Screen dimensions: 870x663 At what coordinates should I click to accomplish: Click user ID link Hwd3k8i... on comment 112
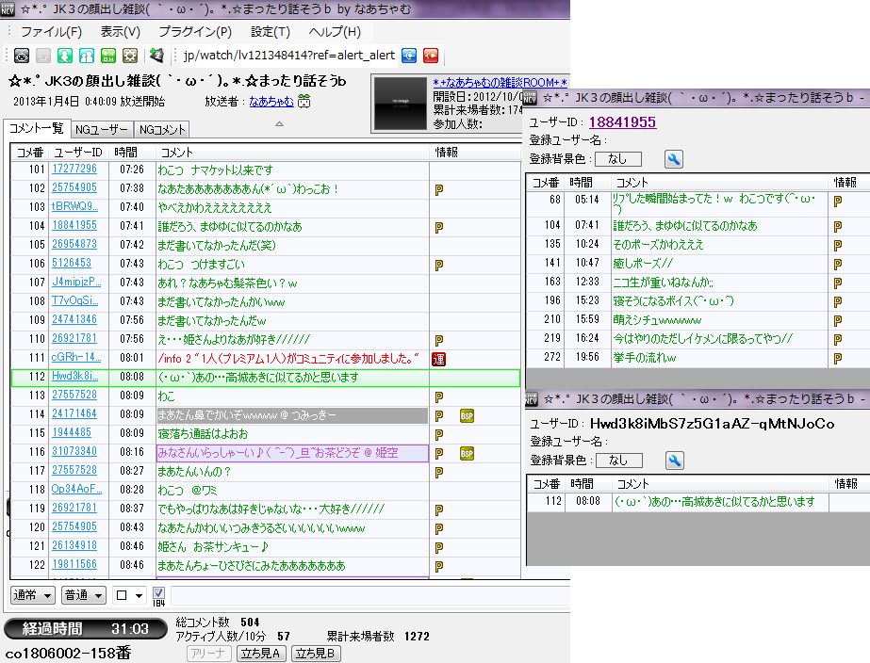coord(75,376)
